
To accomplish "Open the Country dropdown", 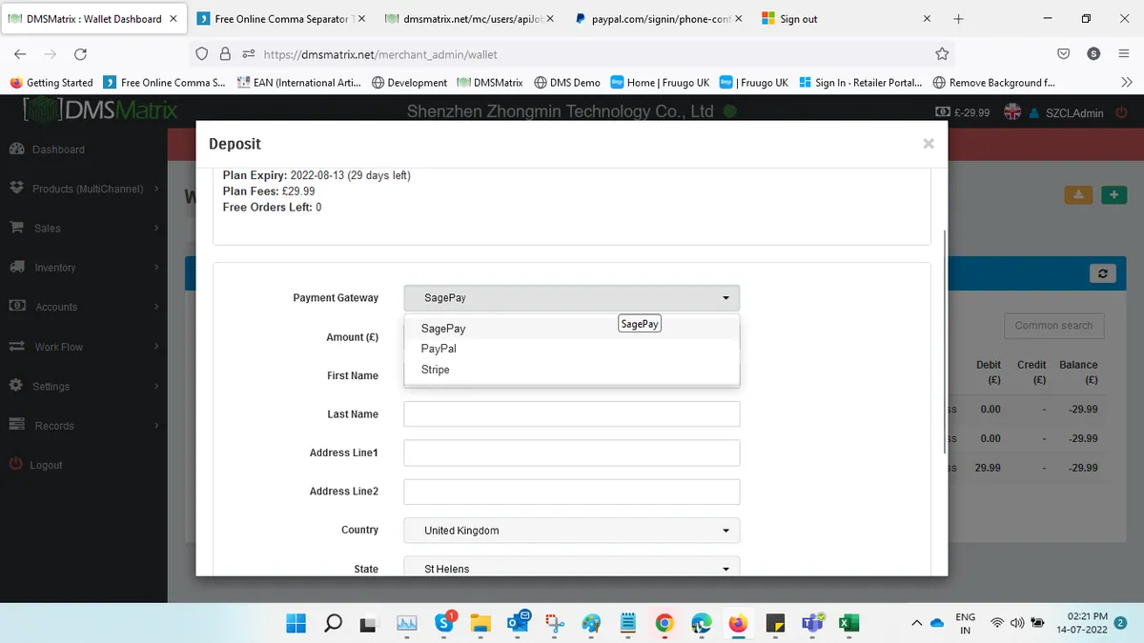I will (x=572, y=531).
